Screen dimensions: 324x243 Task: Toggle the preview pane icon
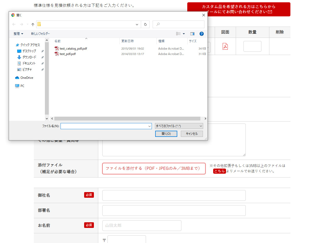[192, 34]
